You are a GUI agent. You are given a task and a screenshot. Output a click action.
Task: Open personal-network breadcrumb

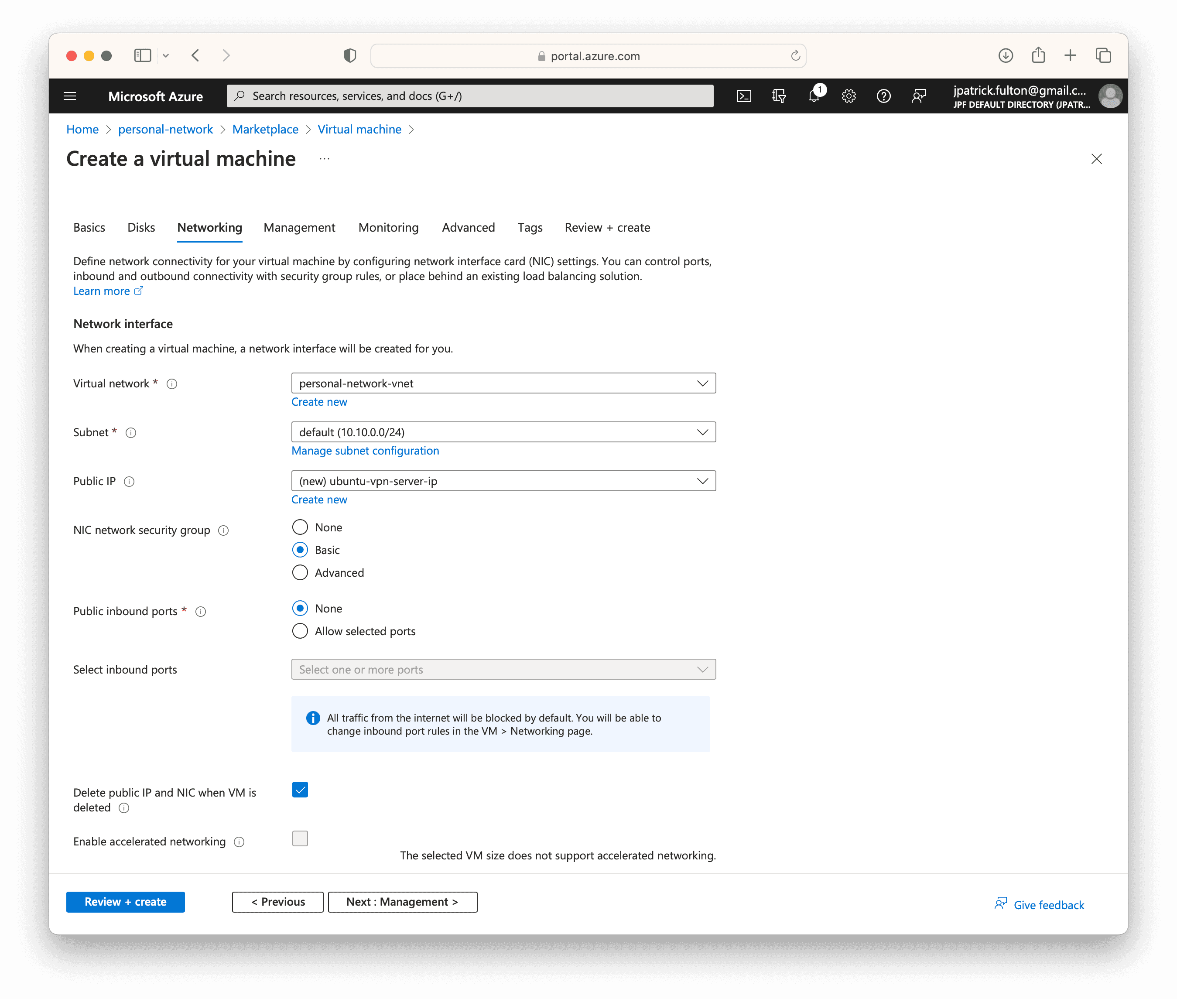click(165, 130)
